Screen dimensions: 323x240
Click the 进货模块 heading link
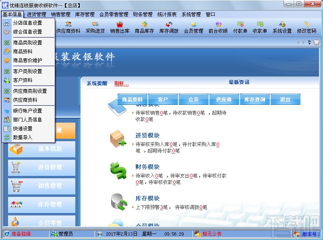147,136
